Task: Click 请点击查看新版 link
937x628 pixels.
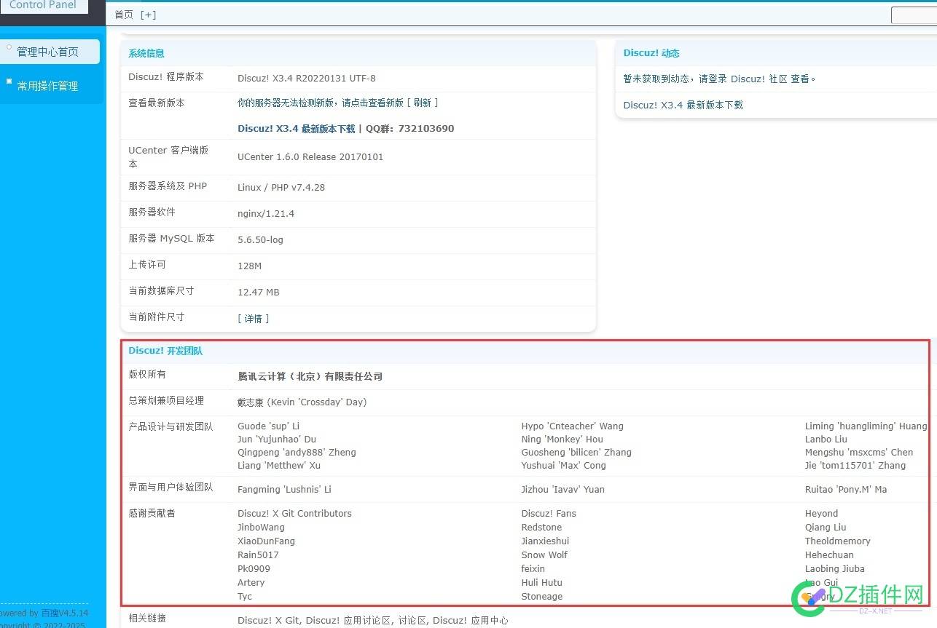Action: (373, 103)
